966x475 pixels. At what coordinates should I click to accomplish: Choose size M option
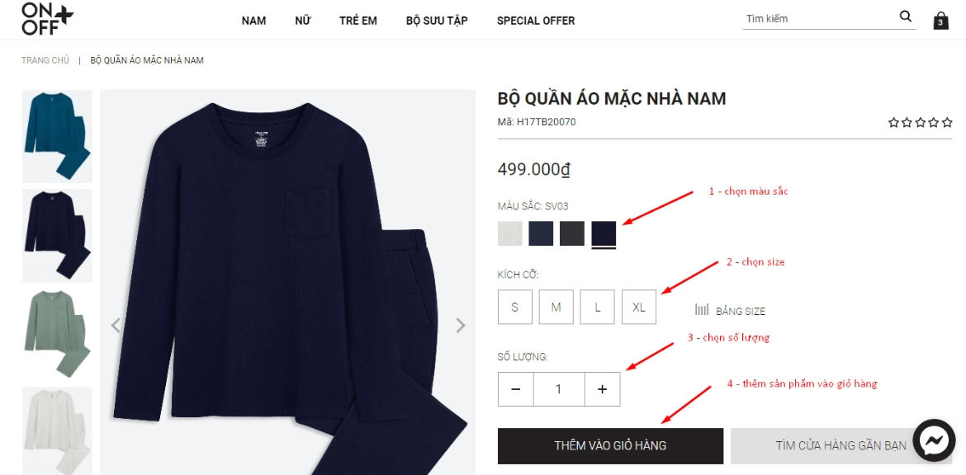click(556, 307)
